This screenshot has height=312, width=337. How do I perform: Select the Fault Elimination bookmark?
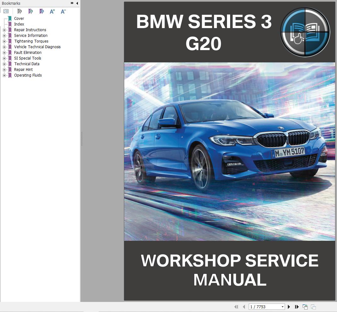coord(28,53)
